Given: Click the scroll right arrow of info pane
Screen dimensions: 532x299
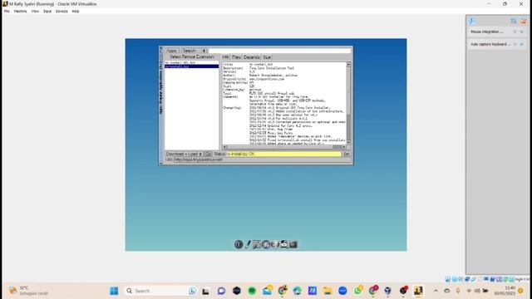Looking at the screenshot, I should 344,147.
